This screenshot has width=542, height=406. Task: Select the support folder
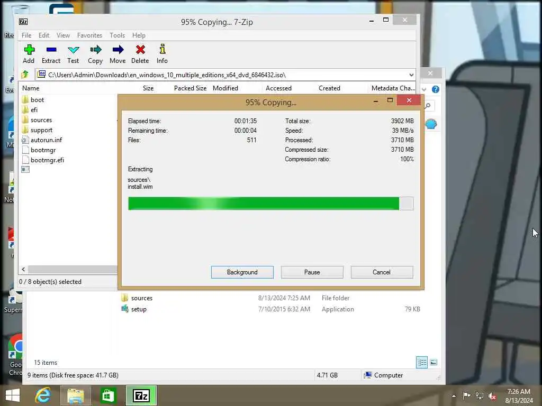[38, 130]
